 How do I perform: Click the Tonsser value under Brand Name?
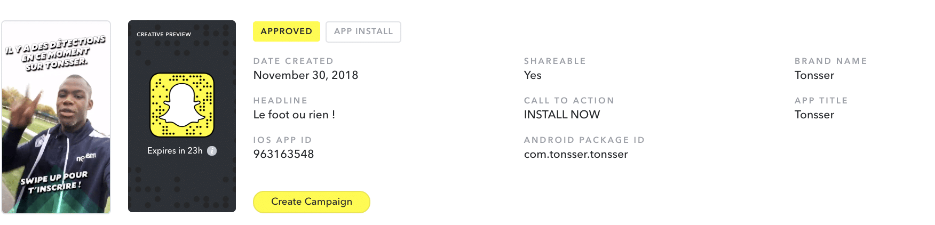tap(814, 75)
